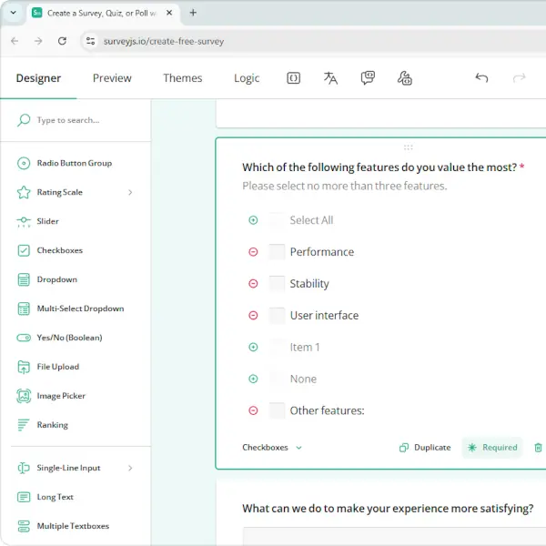Tick the Stability checkbox
The height and width of the screenshot is (546, 546).
277,283
